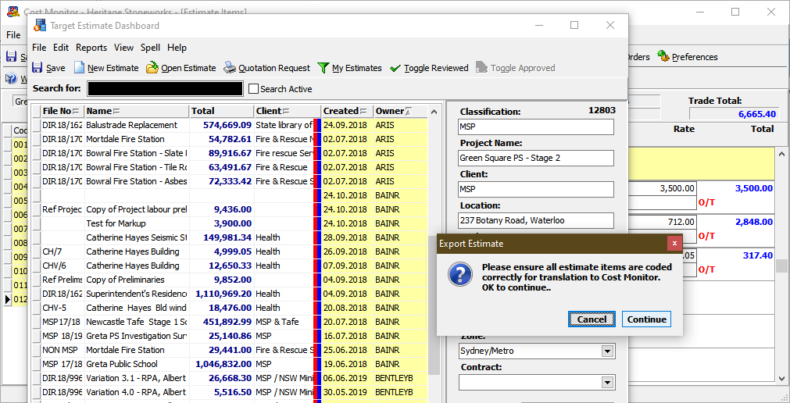Viewport: 790px width, 403px height.
Task: Open File menu in Cost Monitor window
Action: pyautogui.click(x=13, y=35)
